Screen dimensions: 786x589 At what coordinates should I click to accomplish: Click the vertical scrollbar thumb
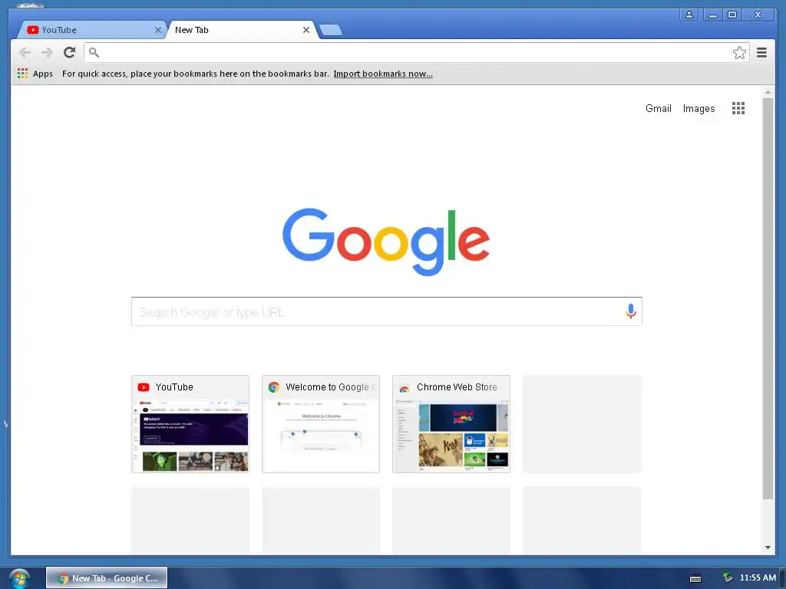[768, 298]
